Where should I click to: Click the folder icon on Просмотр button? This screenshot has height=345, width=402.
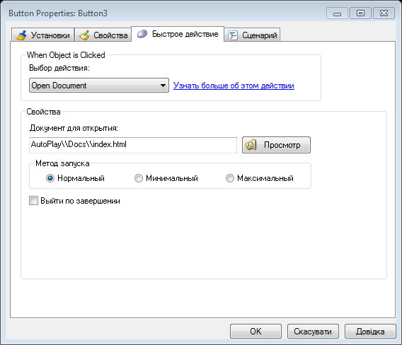[x=251, y=145]
